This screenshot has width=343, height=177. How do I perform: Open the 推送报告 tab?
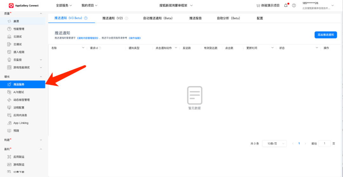tap(196, 18)
